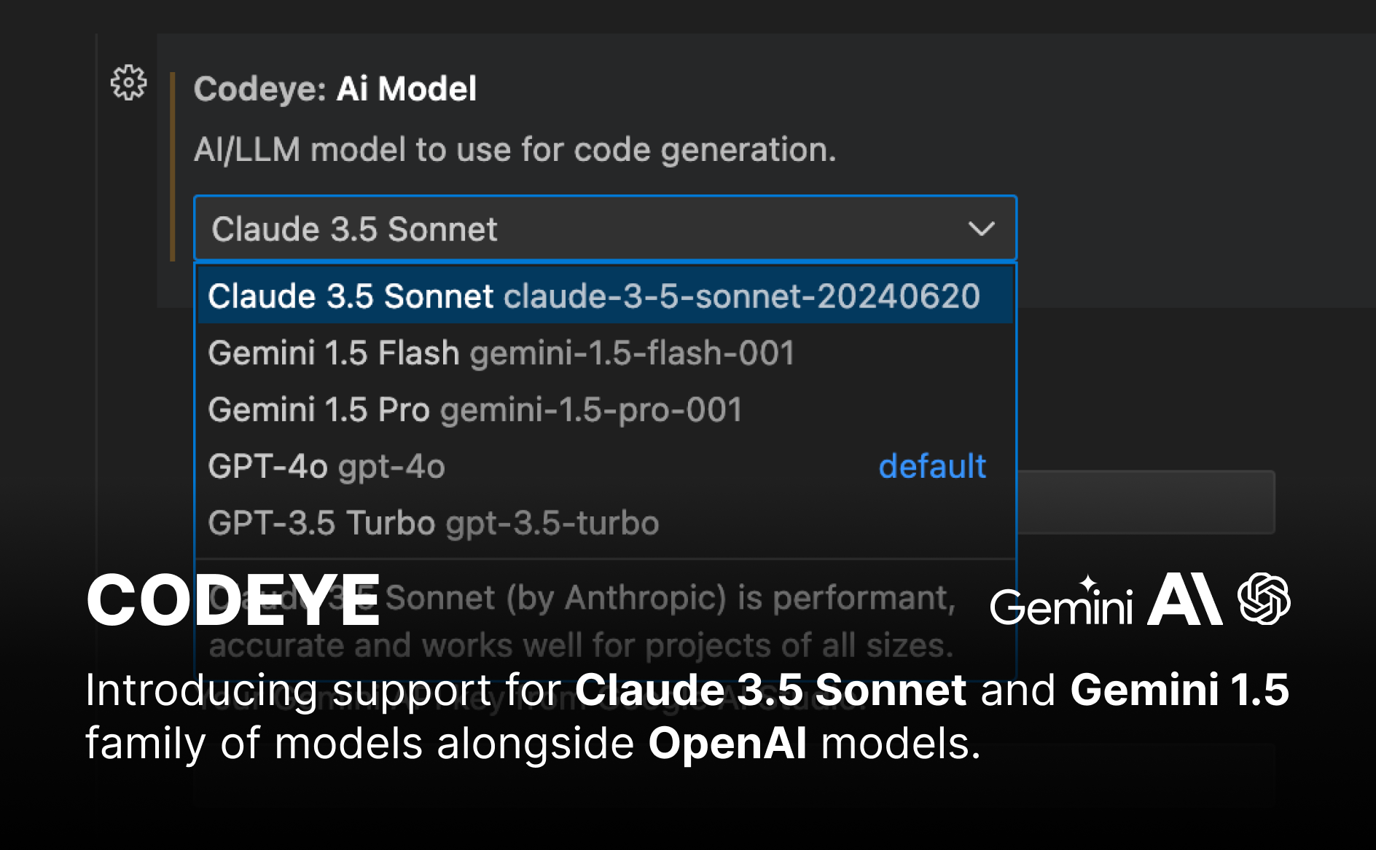This screenshot has height=850, width=1376.
Task: Click the partially hidden input field behind dropdown
Action: click(x=1144, y=502)
